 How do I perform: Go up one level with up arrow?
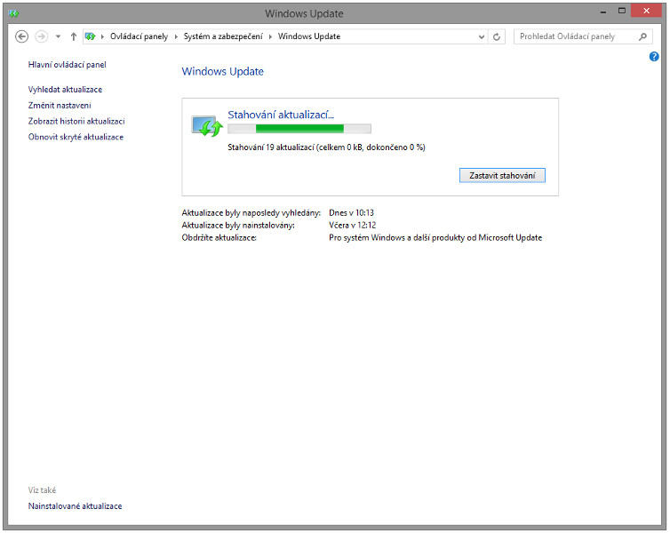[74, 36]
